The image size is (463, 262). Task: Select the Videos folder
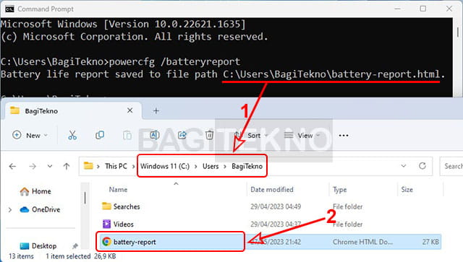[124, 224]
